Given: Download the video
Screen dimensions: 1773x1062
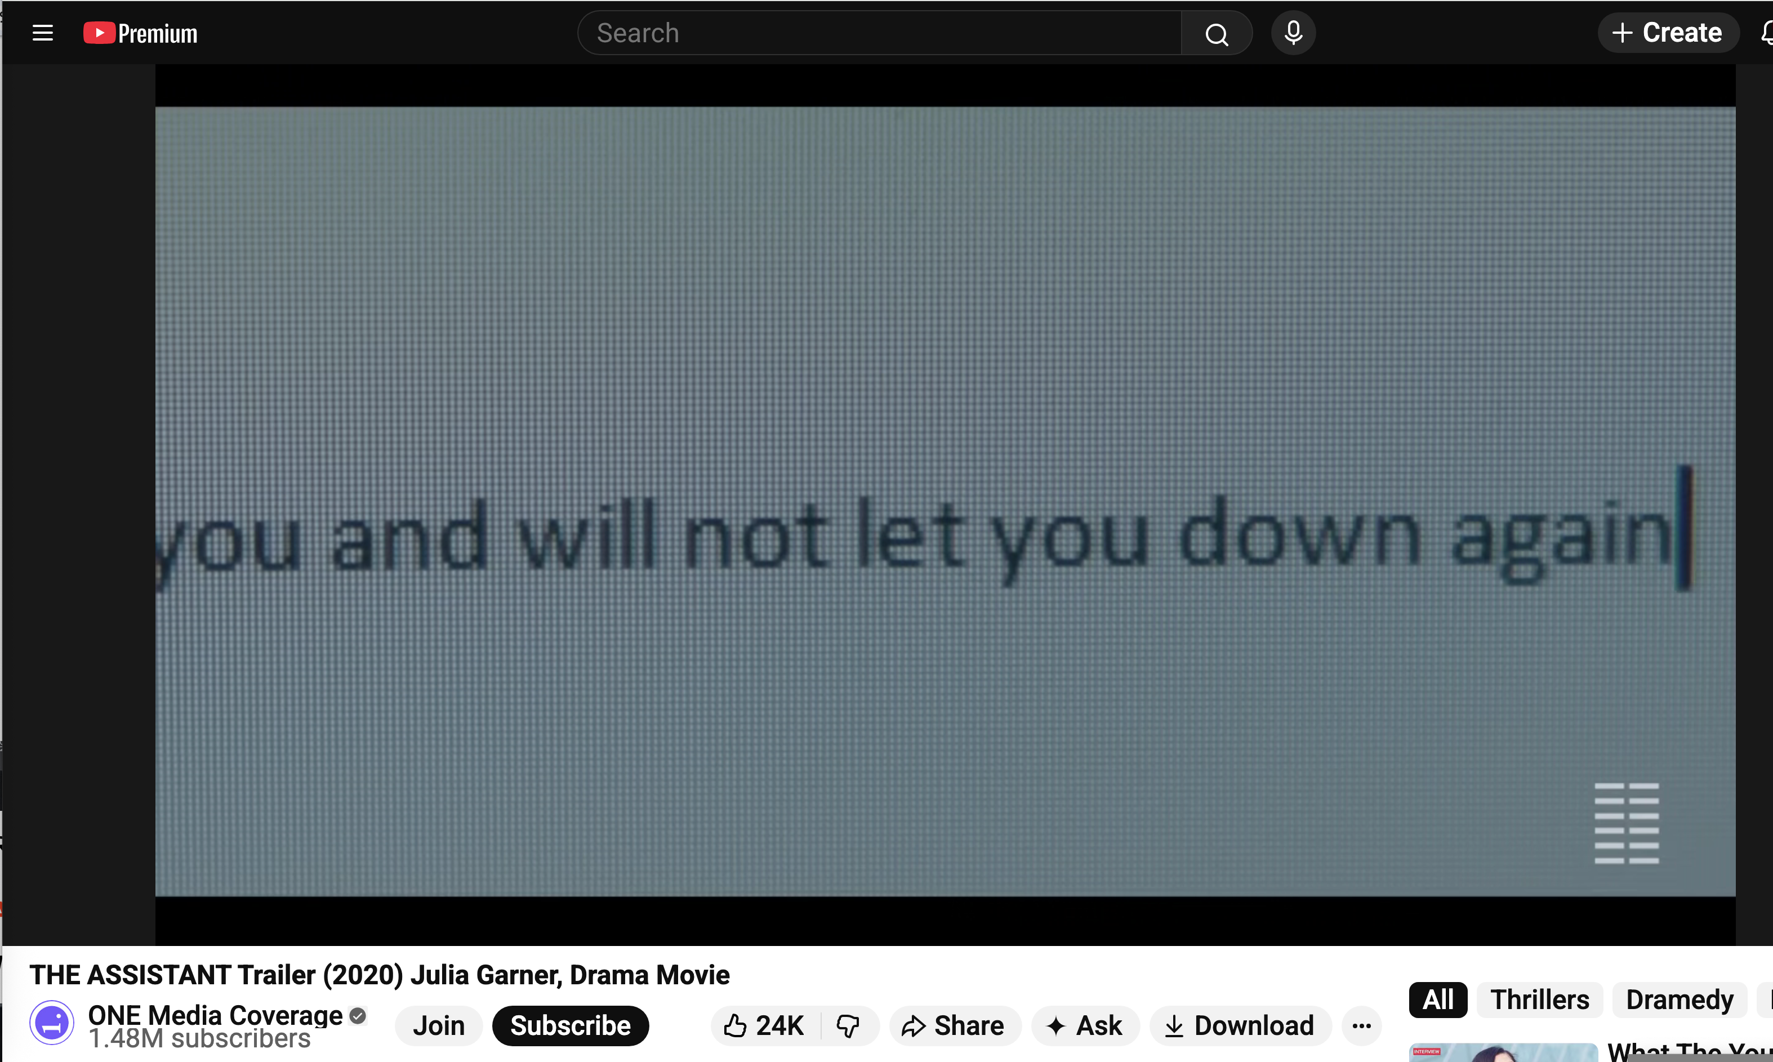Looking at the screenshot, I should coord(1240,1025).
